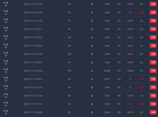Image resolution: width=158 pixels, height=117 pixels.
Task: Delete the round 750 row
Action: coord(153,37)
